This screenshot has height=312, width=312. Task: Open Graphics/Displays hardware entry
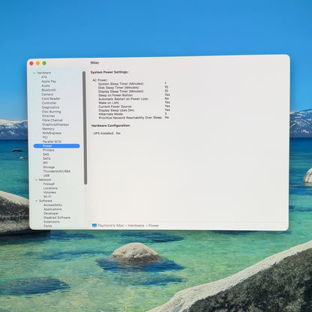point(55,124)
